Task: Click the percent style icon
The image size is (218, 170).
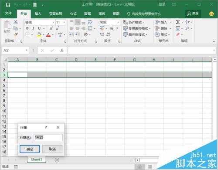Action: (x=111, y=28)
